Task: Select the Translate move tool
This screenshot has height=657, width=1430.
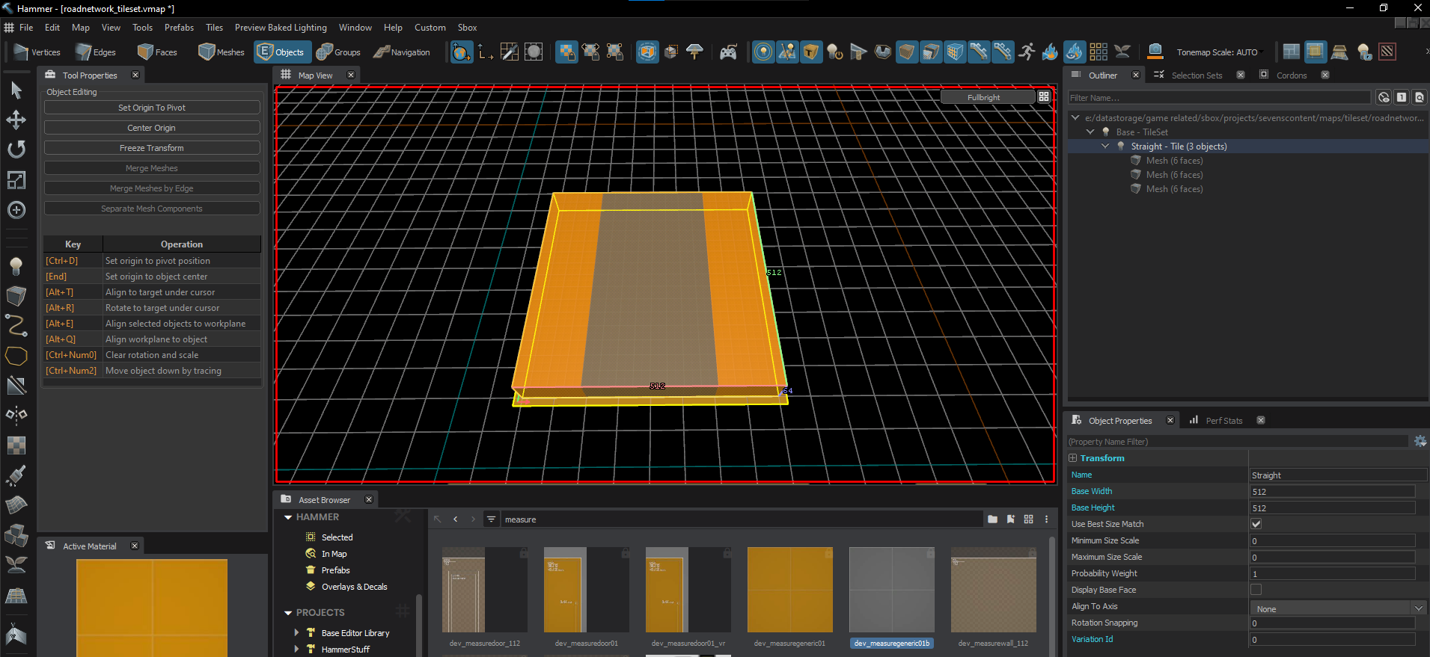Action: click(16, 120)
